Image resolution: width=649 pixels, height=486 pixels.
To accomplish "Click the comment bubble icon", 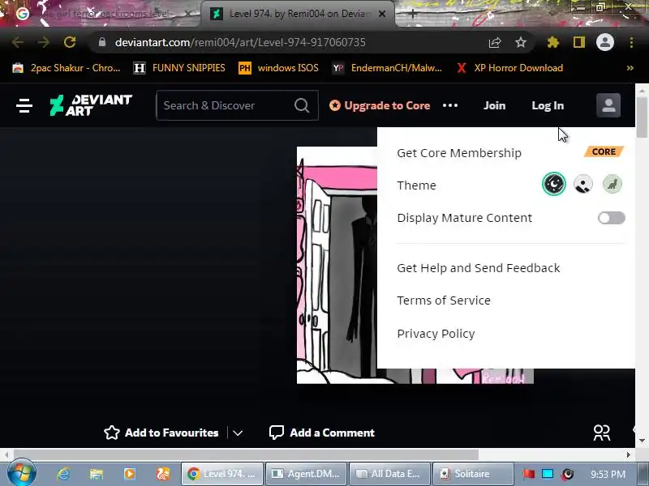I will 277,433.
